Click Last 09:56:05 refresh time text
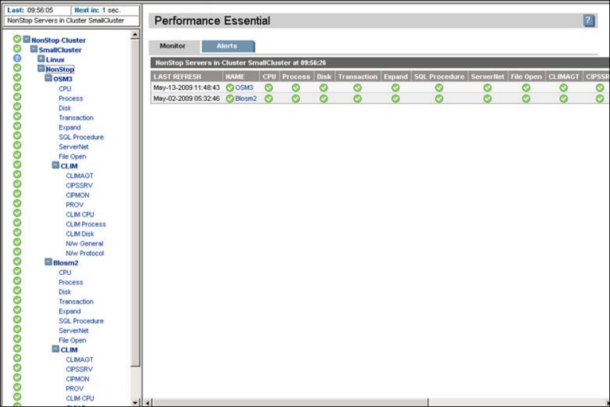Screen dimensions: 610x407 click(31, 10)
